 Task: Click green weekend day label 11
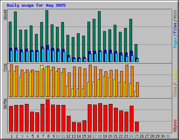(x=63, y=136)
